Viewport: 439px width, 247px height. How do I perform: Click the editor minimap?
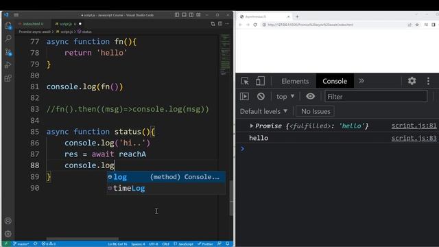[x=224, y=55]
